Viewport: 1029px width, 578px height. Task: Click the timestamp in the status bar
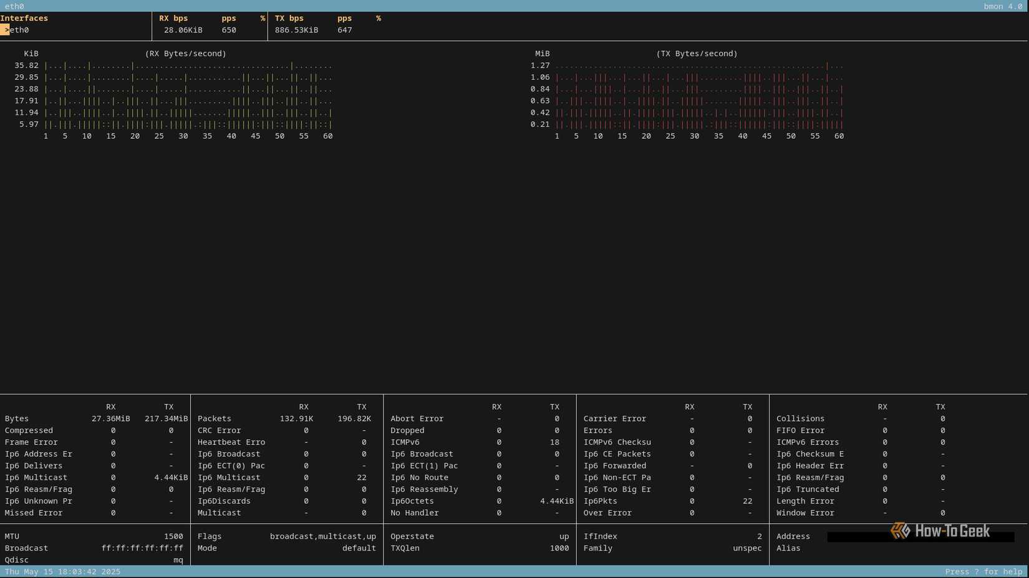coord(62,571)
